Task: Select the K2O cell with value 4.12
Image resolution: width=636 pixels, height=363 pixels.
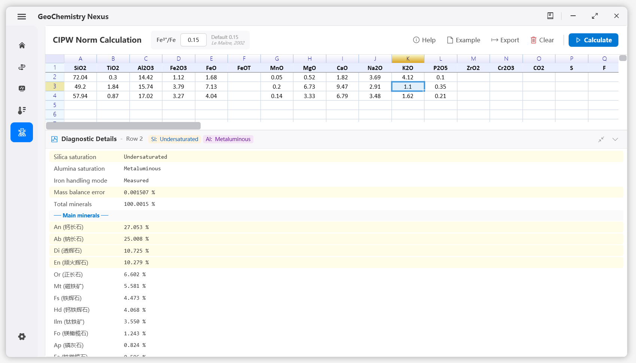Action: (408, 77)
